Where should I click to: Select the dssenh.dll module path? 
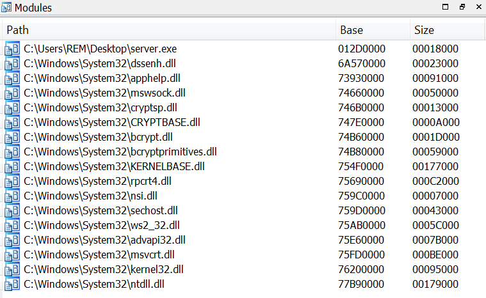[100, 63]
